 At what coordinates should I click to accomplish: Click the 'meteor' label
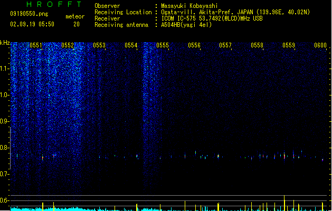75,16
